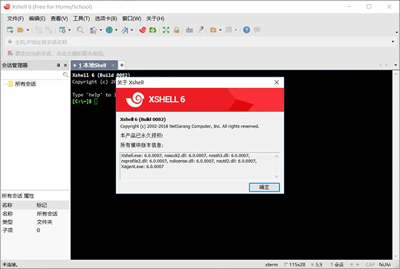Image resolution: width=400 pixels, height=269 pixels.
Task: Expand the address bar dropdown arrow
Action: point(393,42)
